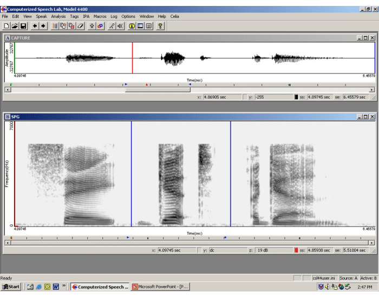Click the SPG ss field 4.85938 sec
Viewport: 379px width, 298px height.
point(320,250)
